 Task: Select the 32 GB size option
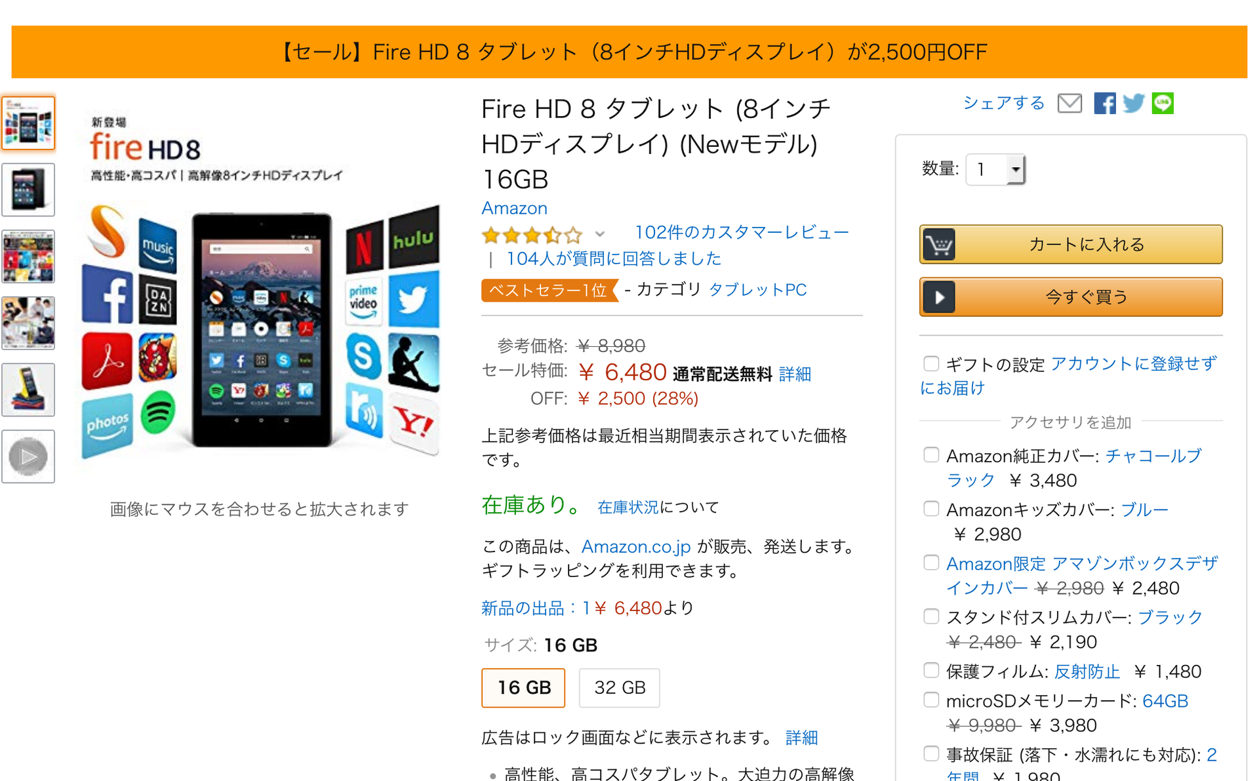(620, 688)
